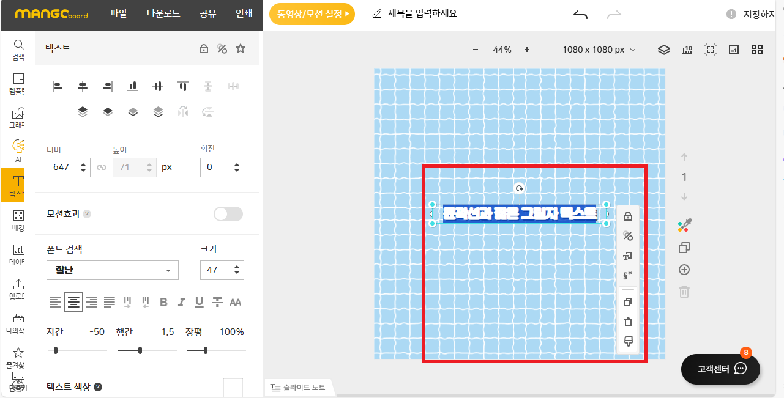Toggle the 모션효과 motion effect switch
The width and height of the screenshot is (784, 398).
tap(228, 213)
